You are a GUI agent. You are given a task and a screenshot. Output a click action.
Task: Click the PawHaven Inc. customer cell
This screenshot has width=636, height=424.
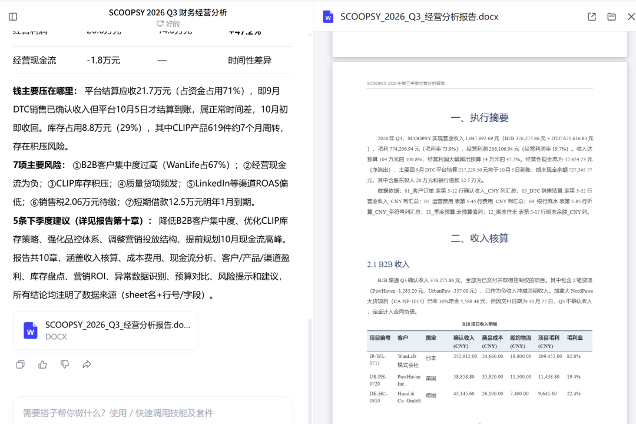click(409, 380)
